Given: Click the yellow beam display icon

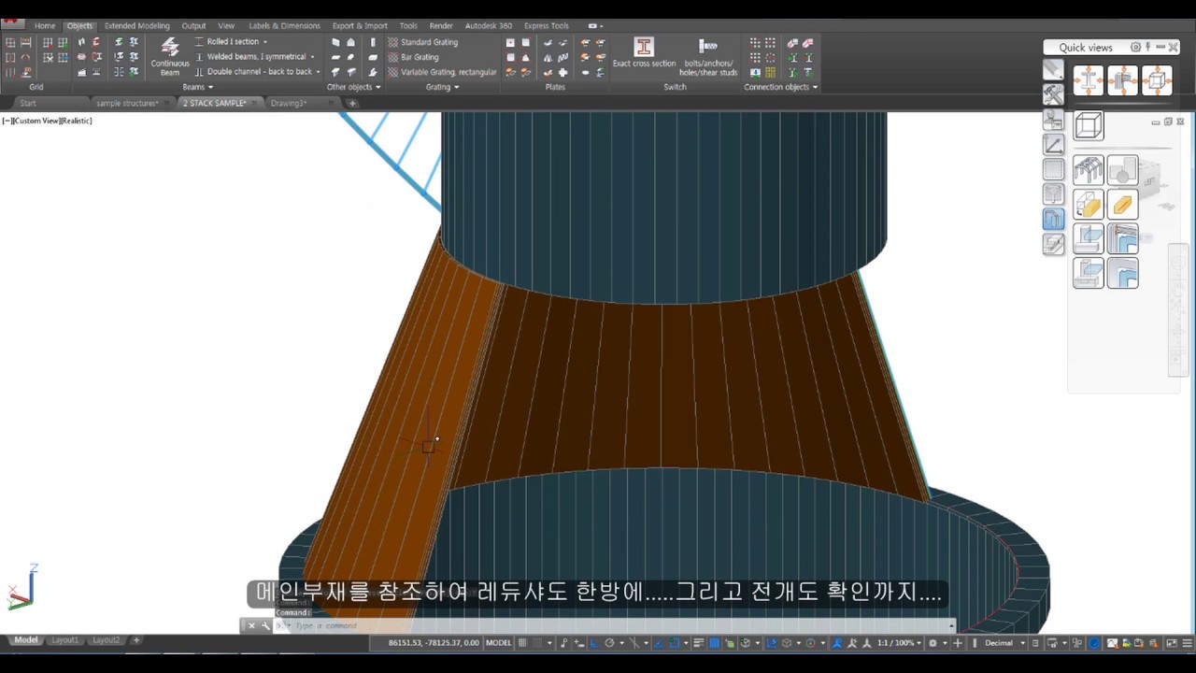Looking at the screenshot, I should 1123,204.
